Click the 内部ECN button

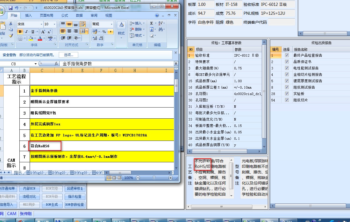(x=29, y=189)
